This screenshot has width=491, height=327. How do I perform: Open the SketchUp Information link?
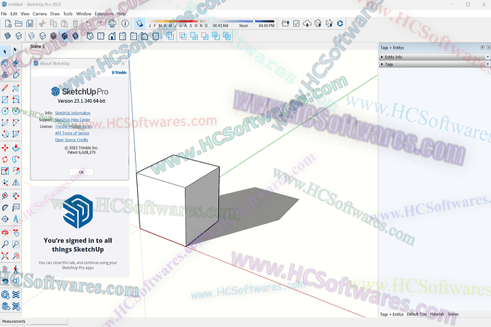tap(73, 113)
